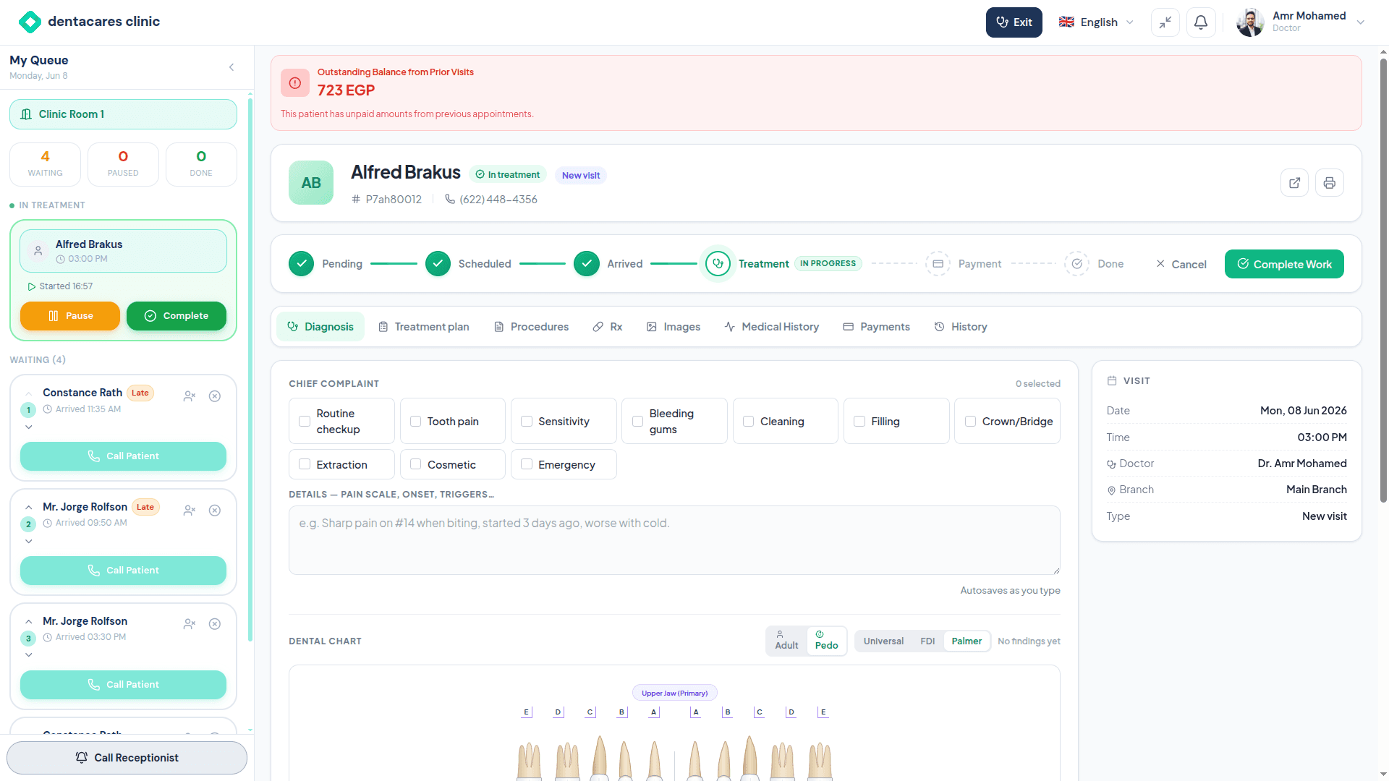Check the Routine checkup complaint
This screenshot has height=781, width=1389.
[x=305, y=422]
